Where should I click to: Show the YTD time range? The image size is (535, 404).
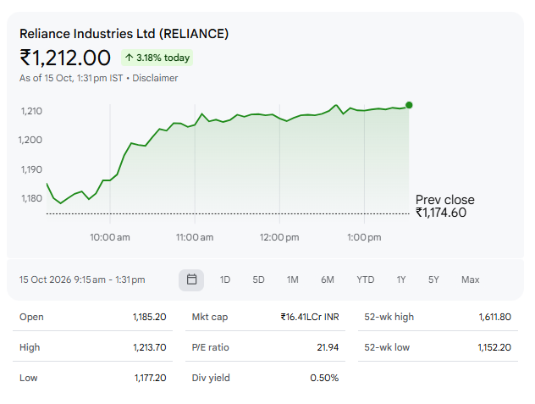[x=366, y=279]
